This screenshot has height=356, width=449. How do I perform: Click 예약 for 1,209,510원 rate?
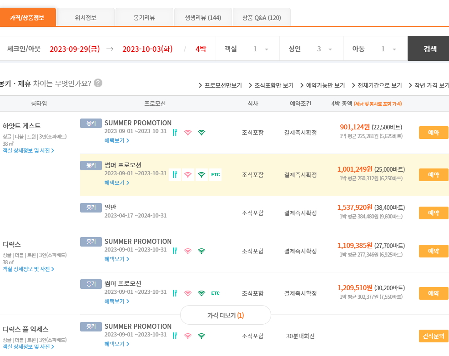click(x=434, y=293)
